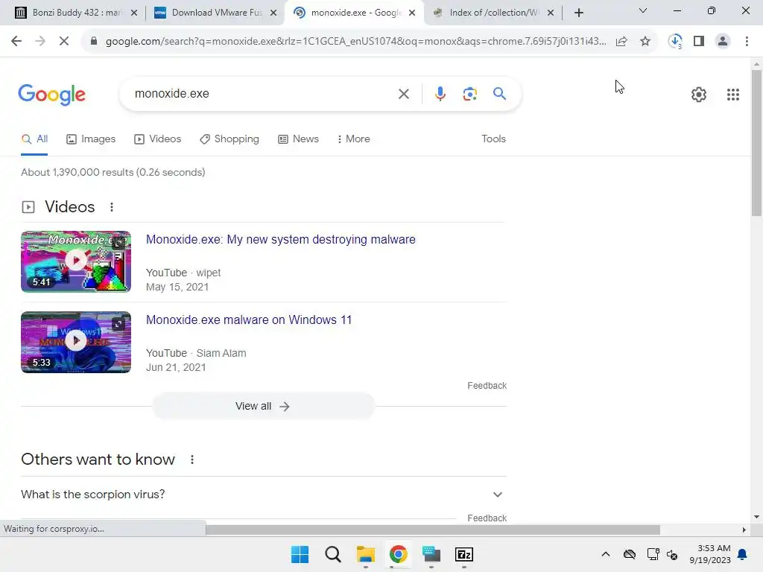Open Chrome downloads icon

pos(675,42)
